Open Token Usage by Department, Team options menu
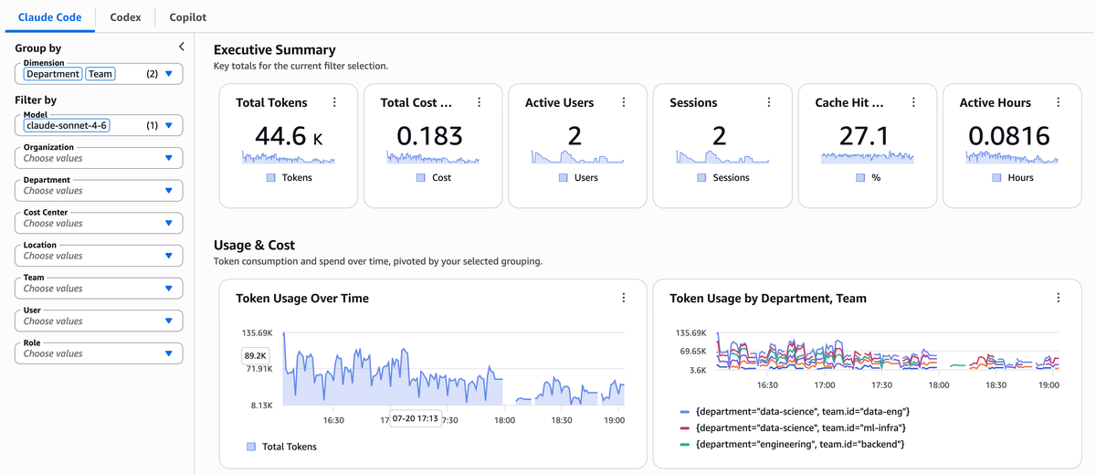 (1058, 298)
